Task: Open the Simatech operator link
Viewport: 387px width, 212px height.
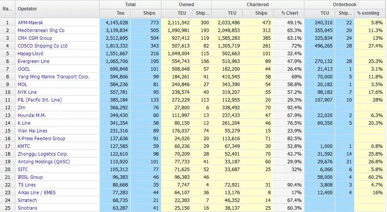Action: pyautogui.click(x=27, y=200)
